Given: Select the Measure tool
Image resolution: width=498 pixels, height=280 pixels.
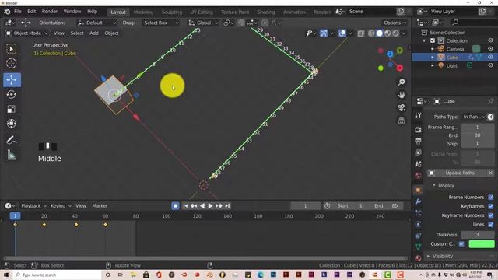Looking at the screenshot, I should tap(12, 155).
